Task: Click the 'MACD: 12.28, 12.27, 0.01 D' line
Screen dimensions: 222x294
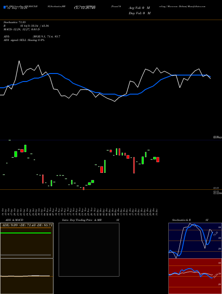Action: click(x=21, y=29)
